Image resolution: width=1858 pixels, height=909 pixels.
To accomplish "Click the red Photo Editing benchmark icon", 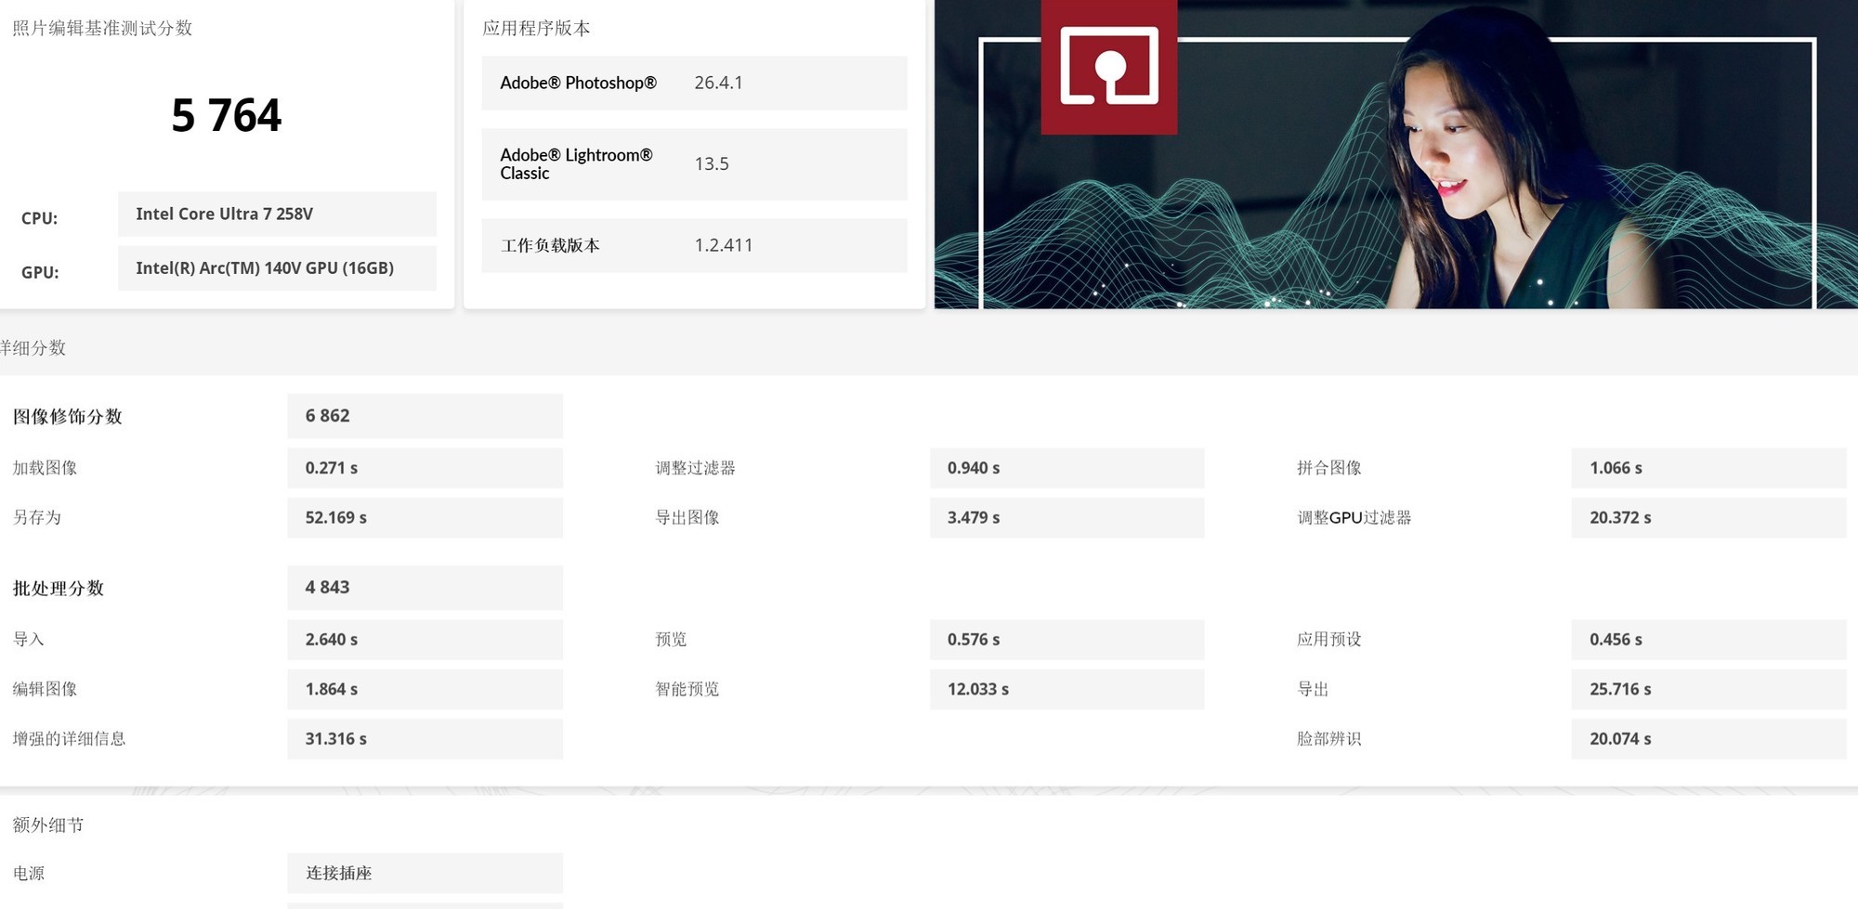I will tap(1109, 68).
